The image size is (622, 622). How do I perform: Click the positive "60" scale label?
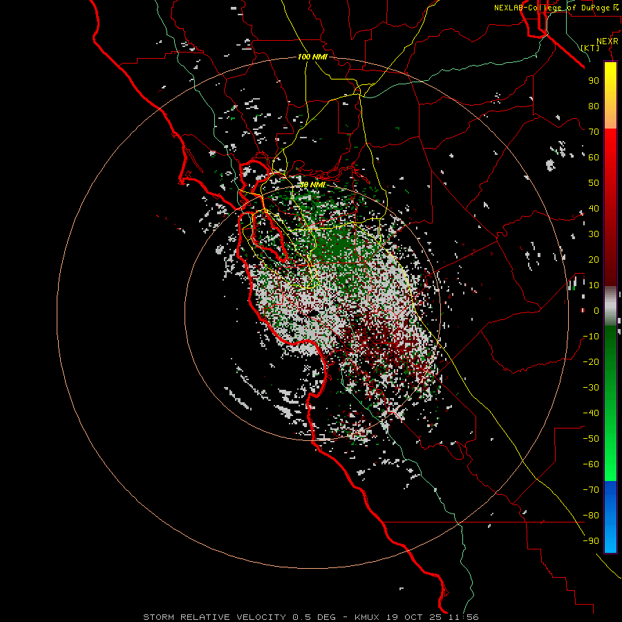(x=594, y=157)
